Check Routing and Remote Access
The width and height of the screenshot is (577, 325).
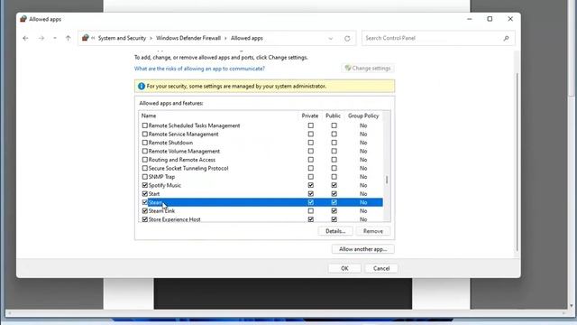tap(145, 160)
